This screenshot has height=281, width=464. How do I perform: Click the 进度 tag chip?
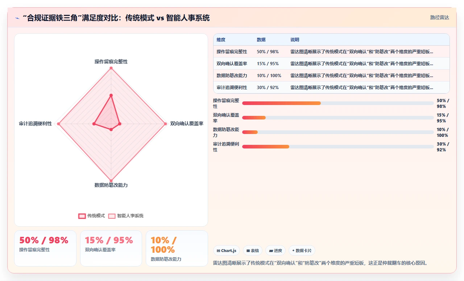pos(275,251)
